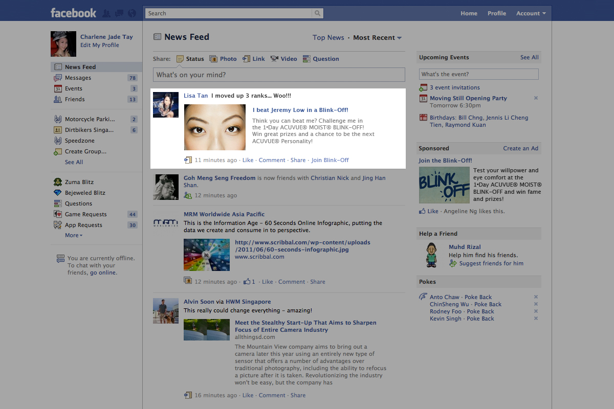This screenshot has height=409, width=614.
Task: Remove Anto Chaw poke
Action: pyautogui.click(x=536, y=297)
